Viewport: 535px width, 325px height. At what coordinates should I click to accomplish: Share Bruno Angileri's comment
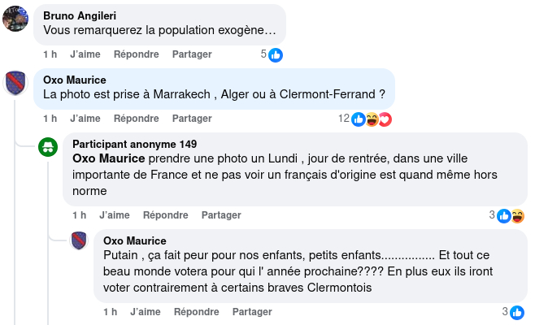coord(192,54)
